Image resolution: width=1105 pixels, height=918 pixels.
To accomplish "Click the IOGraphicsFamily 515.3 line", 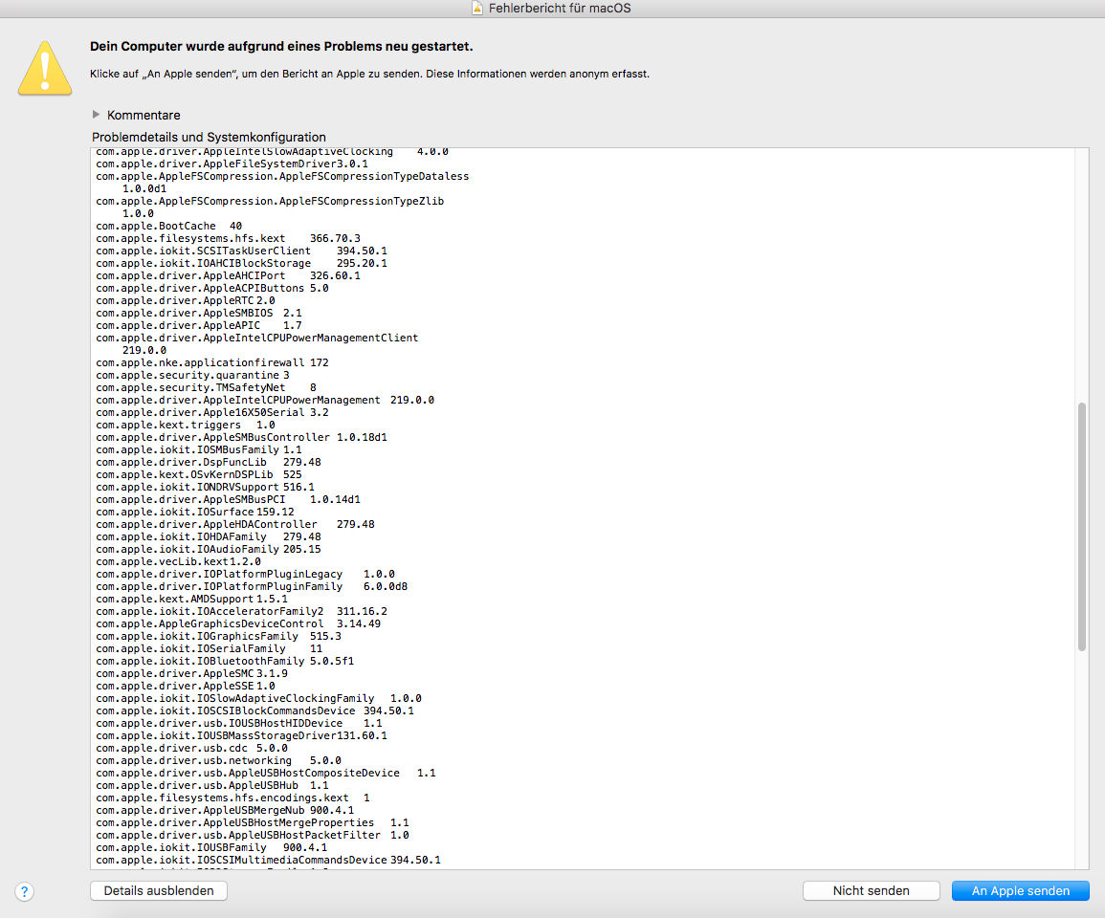I will (x=218, y=637).
